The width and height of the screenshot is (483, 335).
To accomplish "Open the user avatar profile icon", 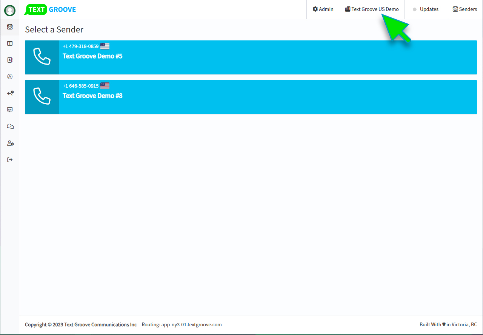I will (10, 11).
